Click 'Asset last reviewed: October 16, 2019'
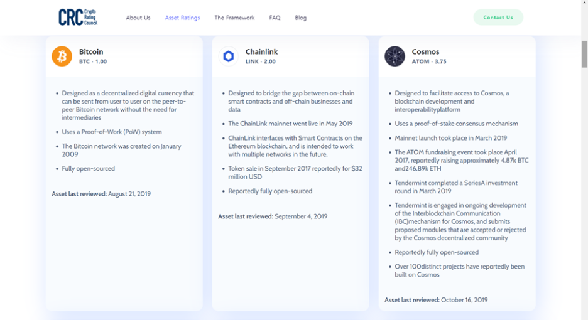Image resolution: width=588 pixels, height=320 pixels. 436,300
